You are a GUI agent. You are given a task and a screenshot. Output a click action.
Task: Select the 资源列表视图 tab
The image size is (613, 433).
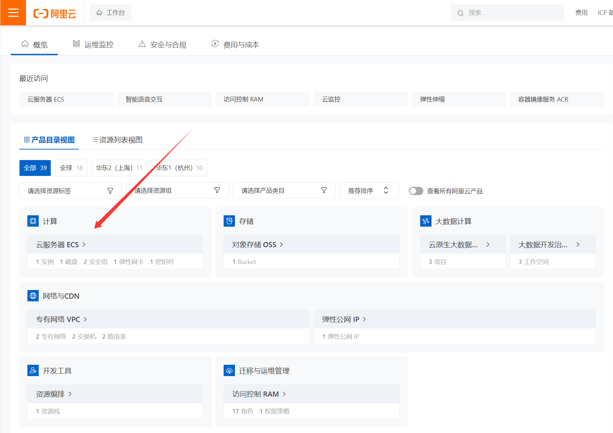[117, 140]
